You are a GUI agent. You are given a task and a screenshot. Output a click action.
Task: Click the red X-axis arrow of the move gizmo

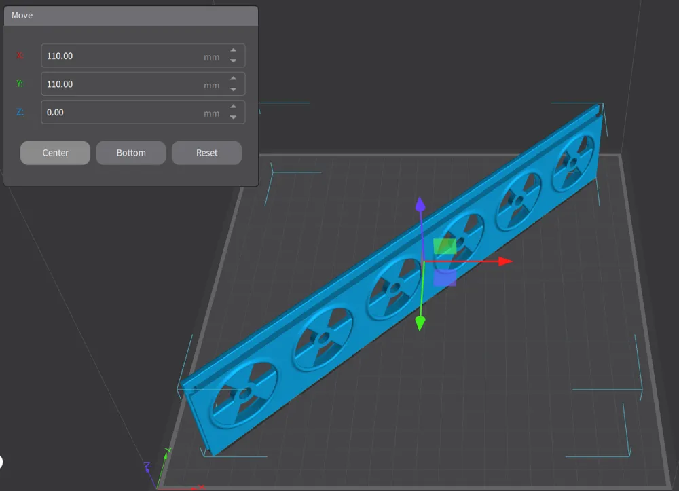tap(504, 261)
